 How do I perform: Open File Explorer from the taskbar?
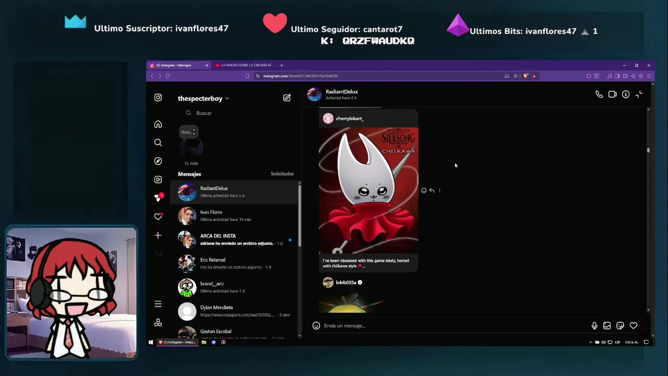pyautogui.click(x=204, y=343)
